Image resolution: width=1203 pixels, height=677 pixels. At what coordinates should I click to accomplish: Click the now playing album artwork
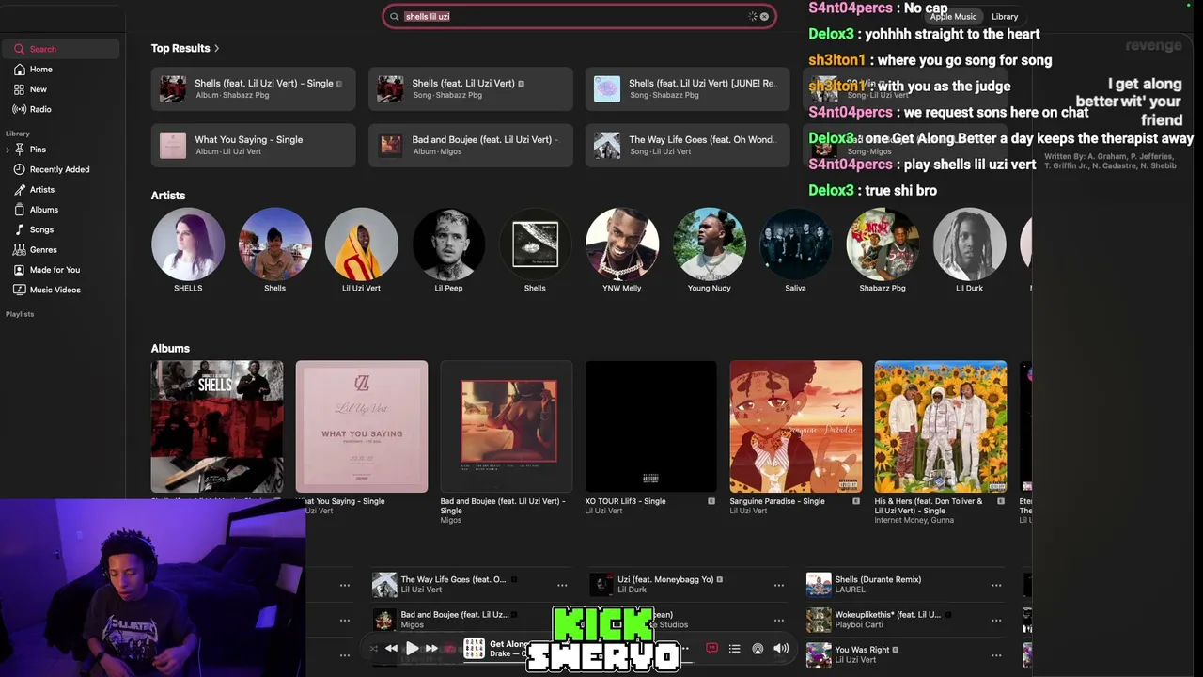pyautogui.click(x=474, y=648)
